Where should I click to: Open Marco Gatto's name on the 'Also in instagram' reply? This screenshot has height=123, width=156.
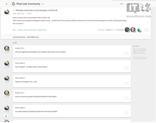(x=19, y=63)
